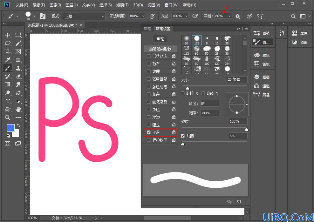The width and height of the screenshot is (314, 222).
Task: Toggle Quick Mask mode
Action: coord(8,143)
